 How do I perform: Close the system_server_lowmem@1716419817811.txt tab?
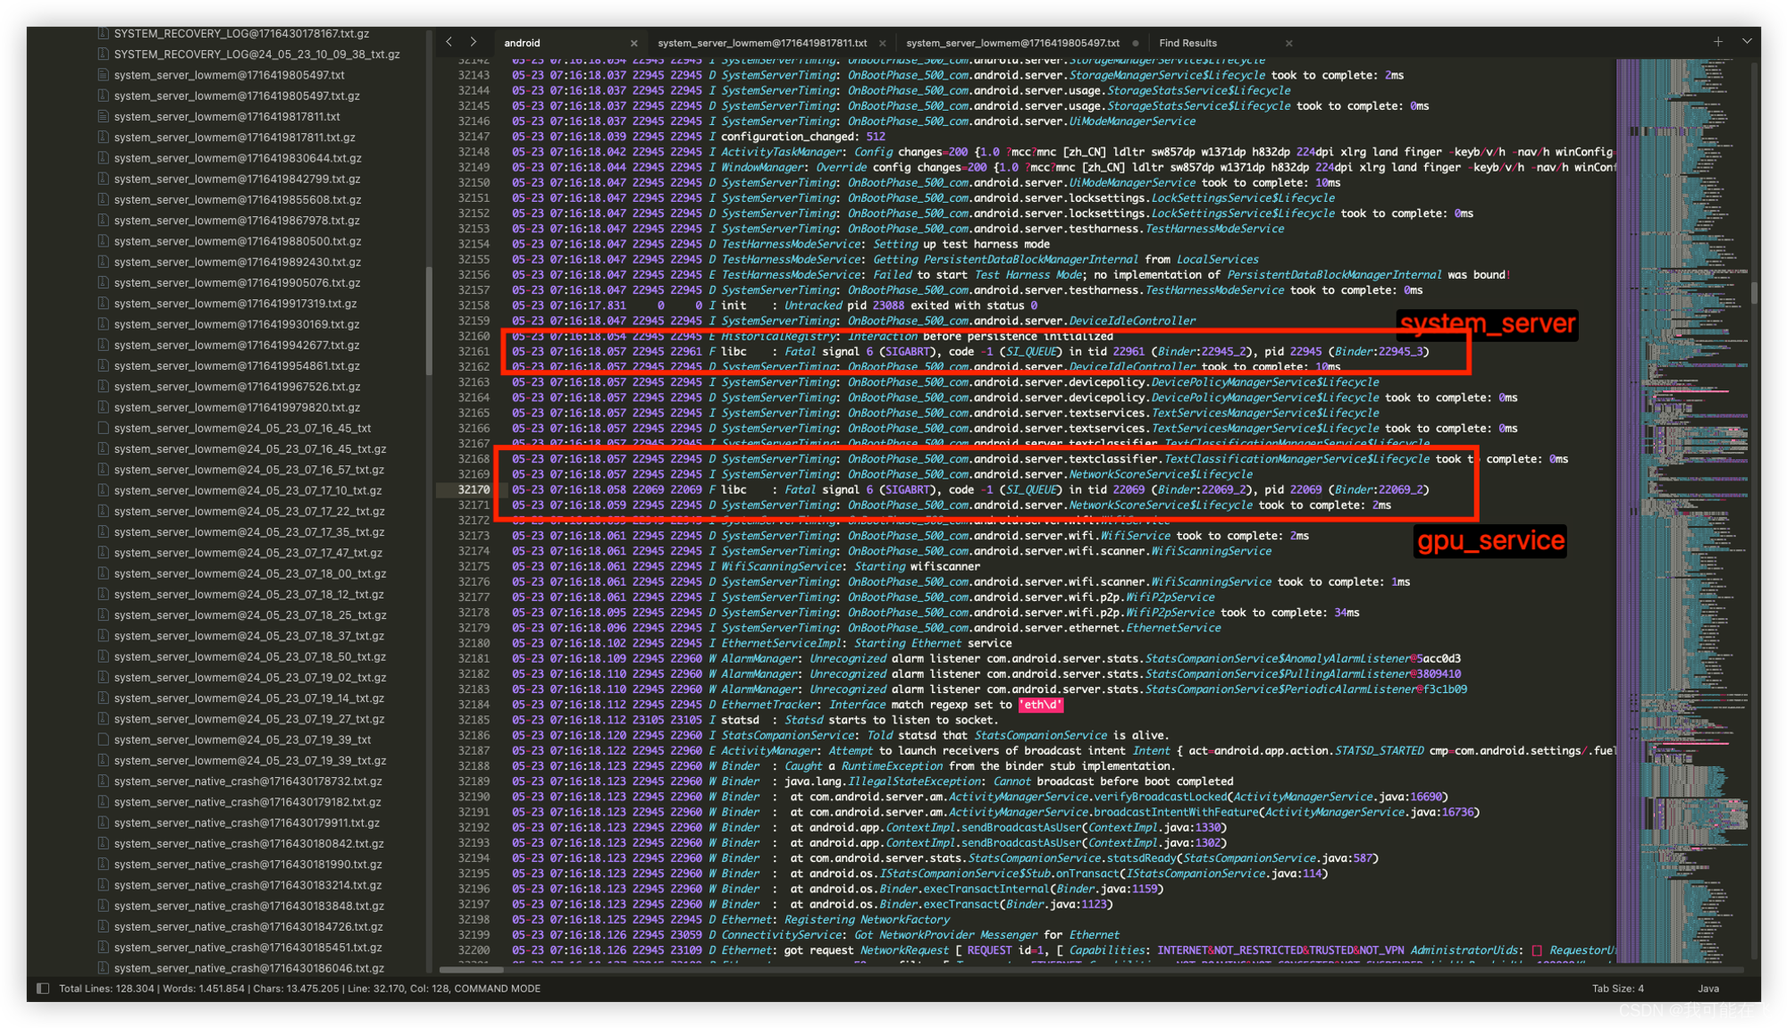(x=883, y=43)
